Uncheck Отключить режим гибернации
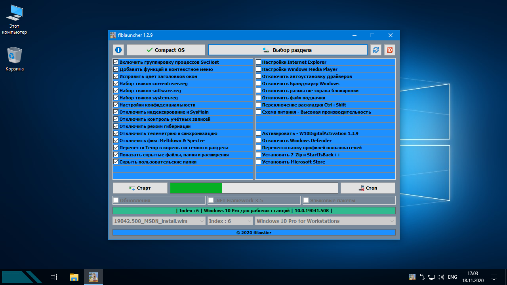 coord(116,126)
